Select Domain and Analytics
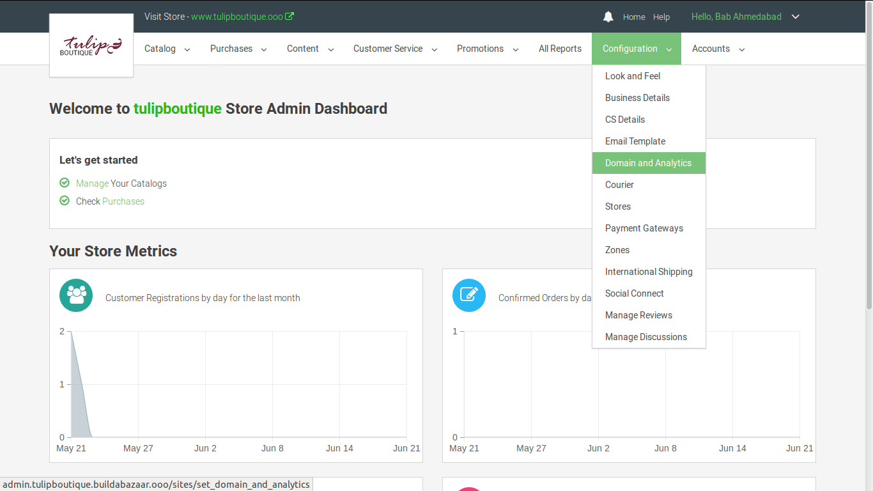Image resolution: width=873 pixels, height=491 pixels. coord(649,163)
